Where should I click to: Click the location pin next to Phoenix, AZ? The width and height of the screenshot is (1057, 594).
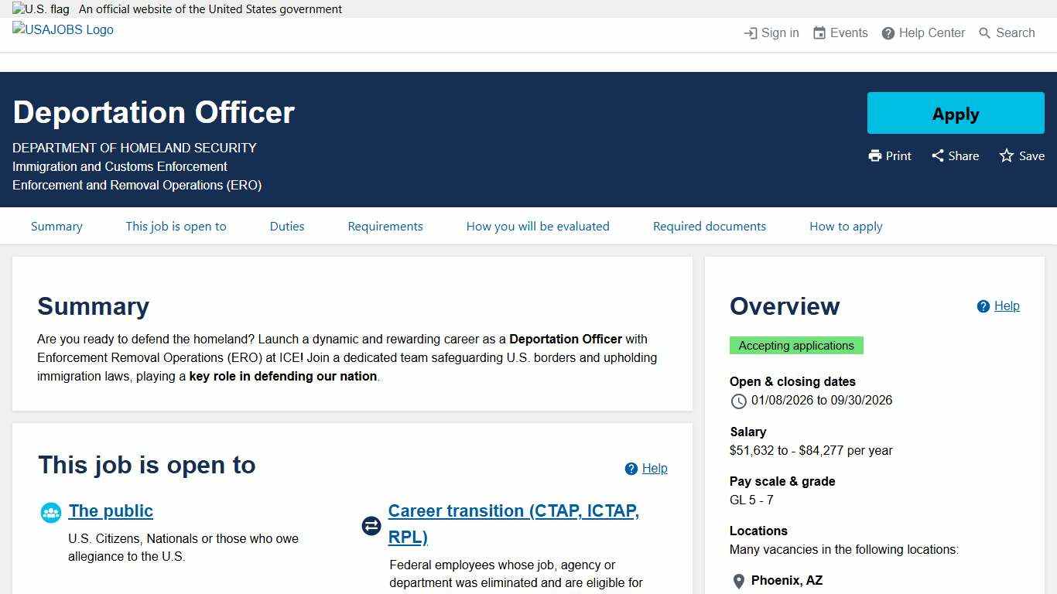click(739, 581)
